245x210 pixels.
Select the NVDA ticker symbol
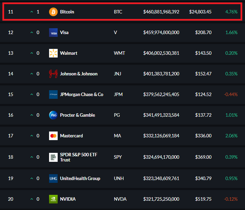pyautogui.click(x=120, y=199)
